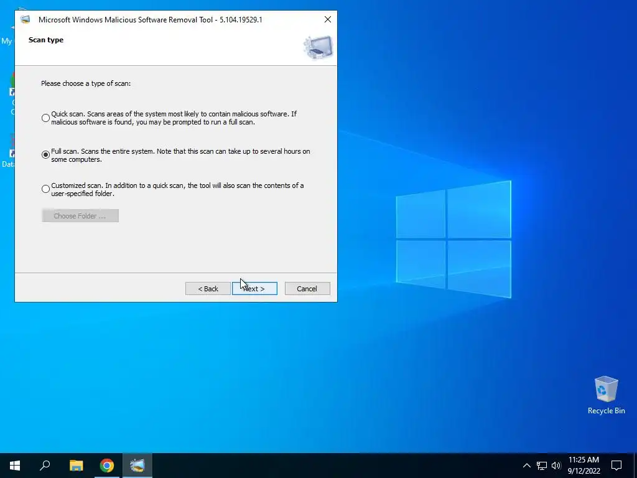Click the Removal Tool taskbar icon
Screen dimensions: 637x478
(137, 466)
